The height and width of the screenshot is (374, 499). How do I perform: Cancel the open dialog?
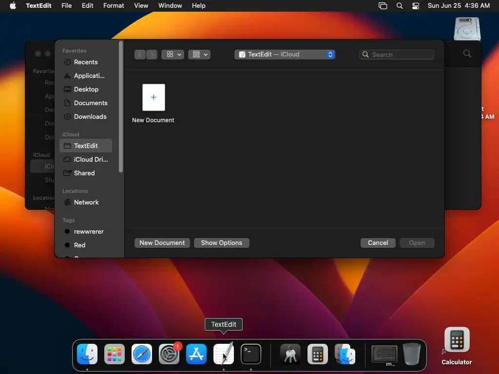pyautogui.click(x=378, y=243)
